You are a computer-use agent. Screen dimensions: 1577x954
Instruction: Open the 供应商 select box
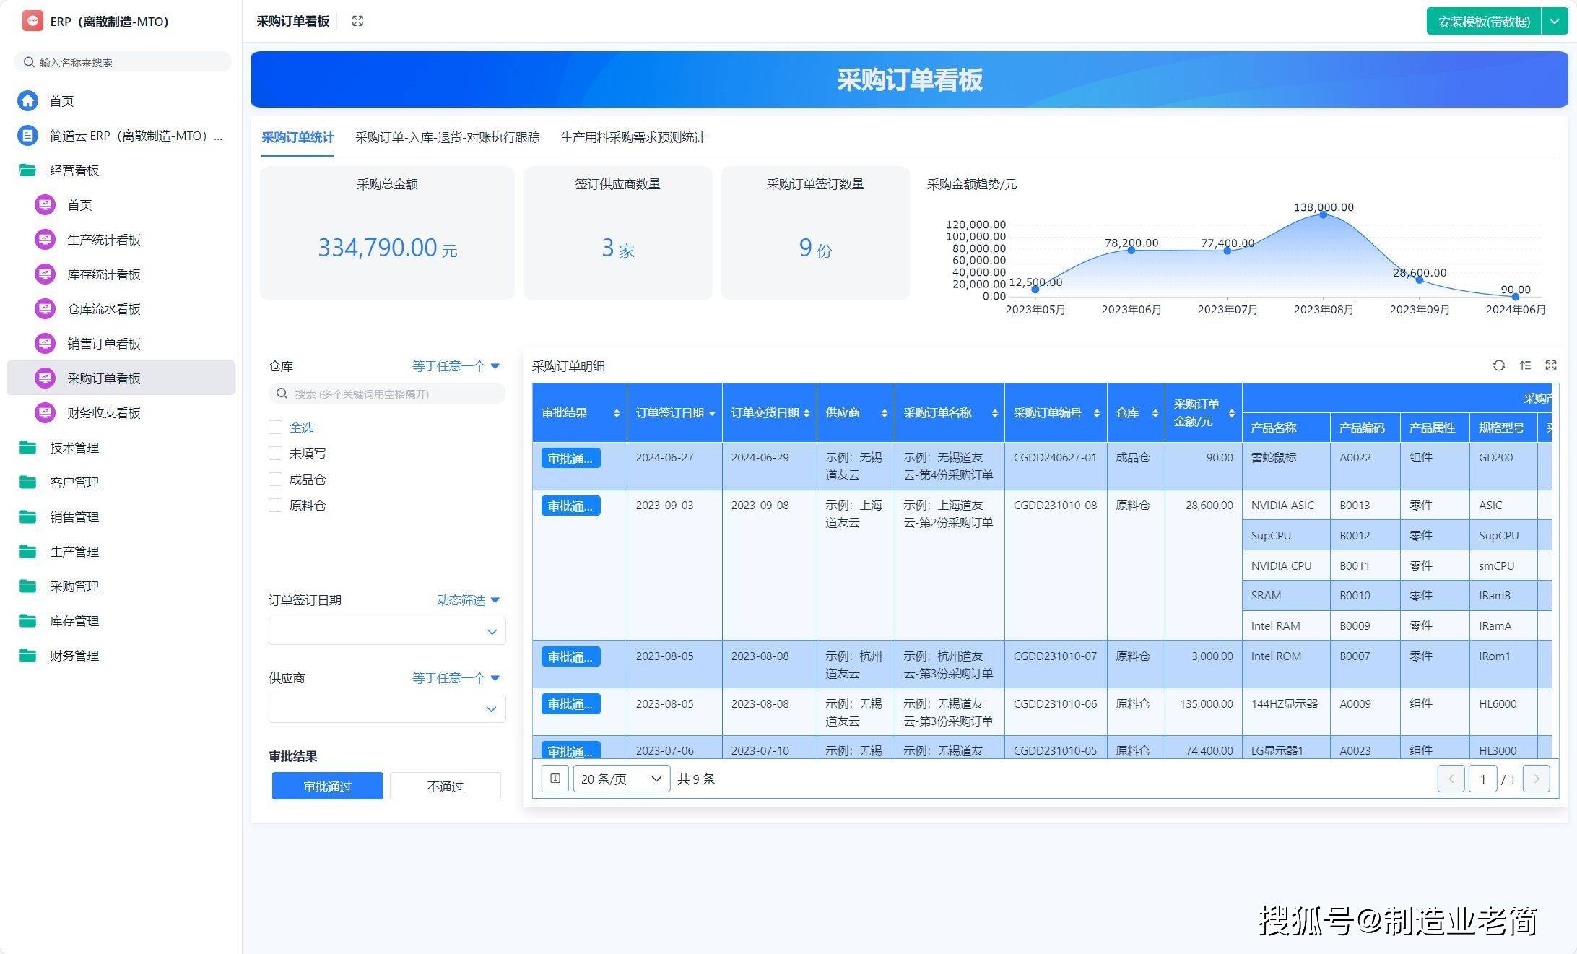[x=387, y=709]
